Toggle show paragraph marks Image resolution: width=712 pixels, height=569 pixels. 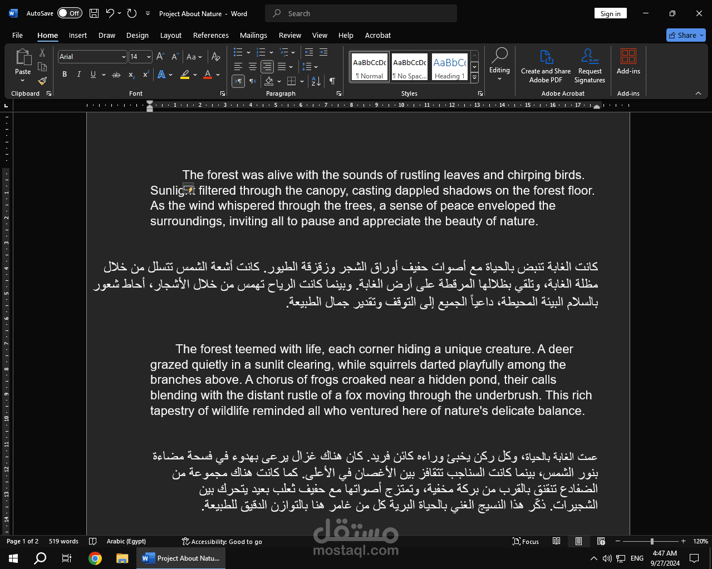coord(332,81)
